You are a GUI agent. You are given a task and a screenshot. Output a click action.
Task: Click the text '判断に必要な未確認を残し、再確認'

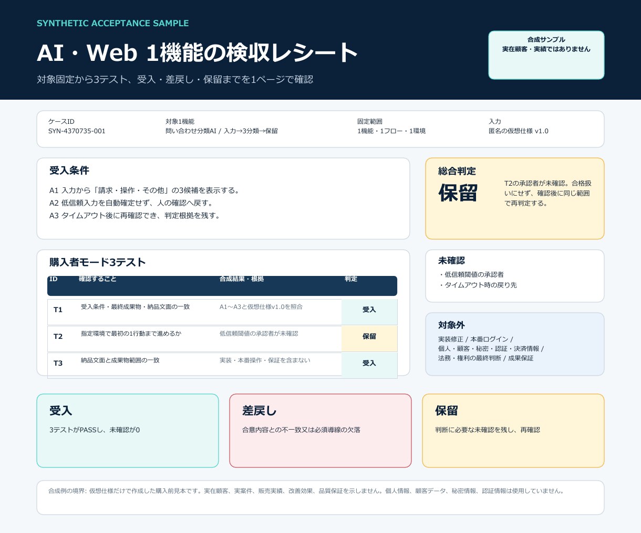(x=488, y=430)
